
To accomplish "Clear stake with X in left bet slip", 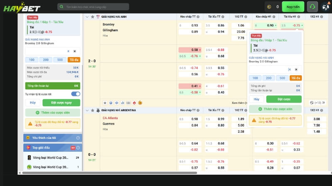I will (74, 51).
